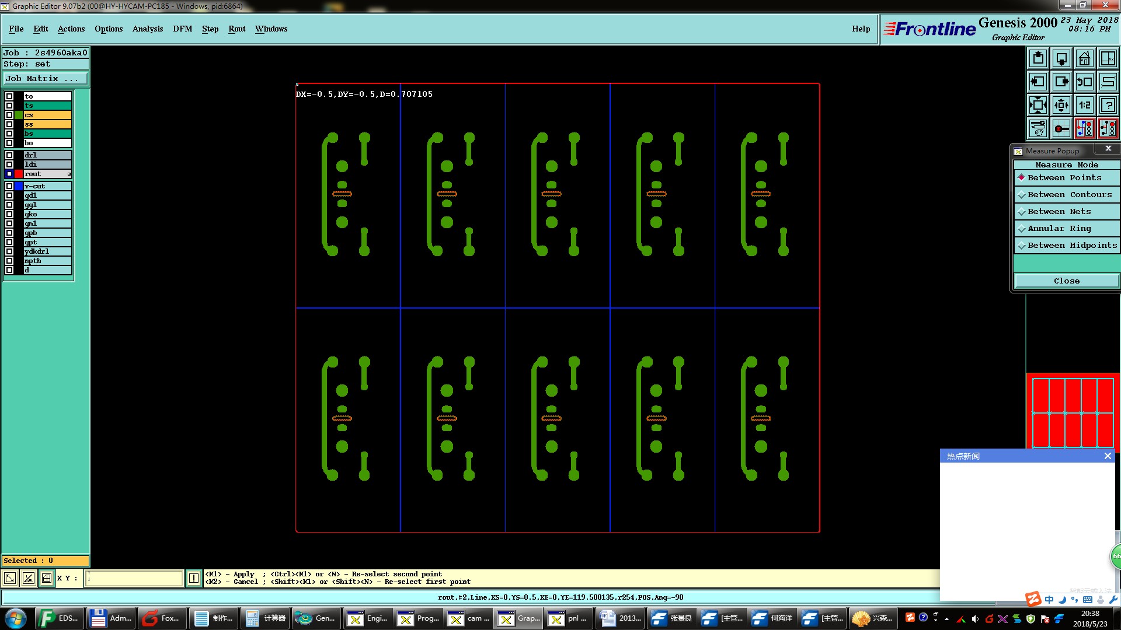Open the Step menu
Image resolution: width=1121 pixels, height=630 pixels.
pos(210,29)
